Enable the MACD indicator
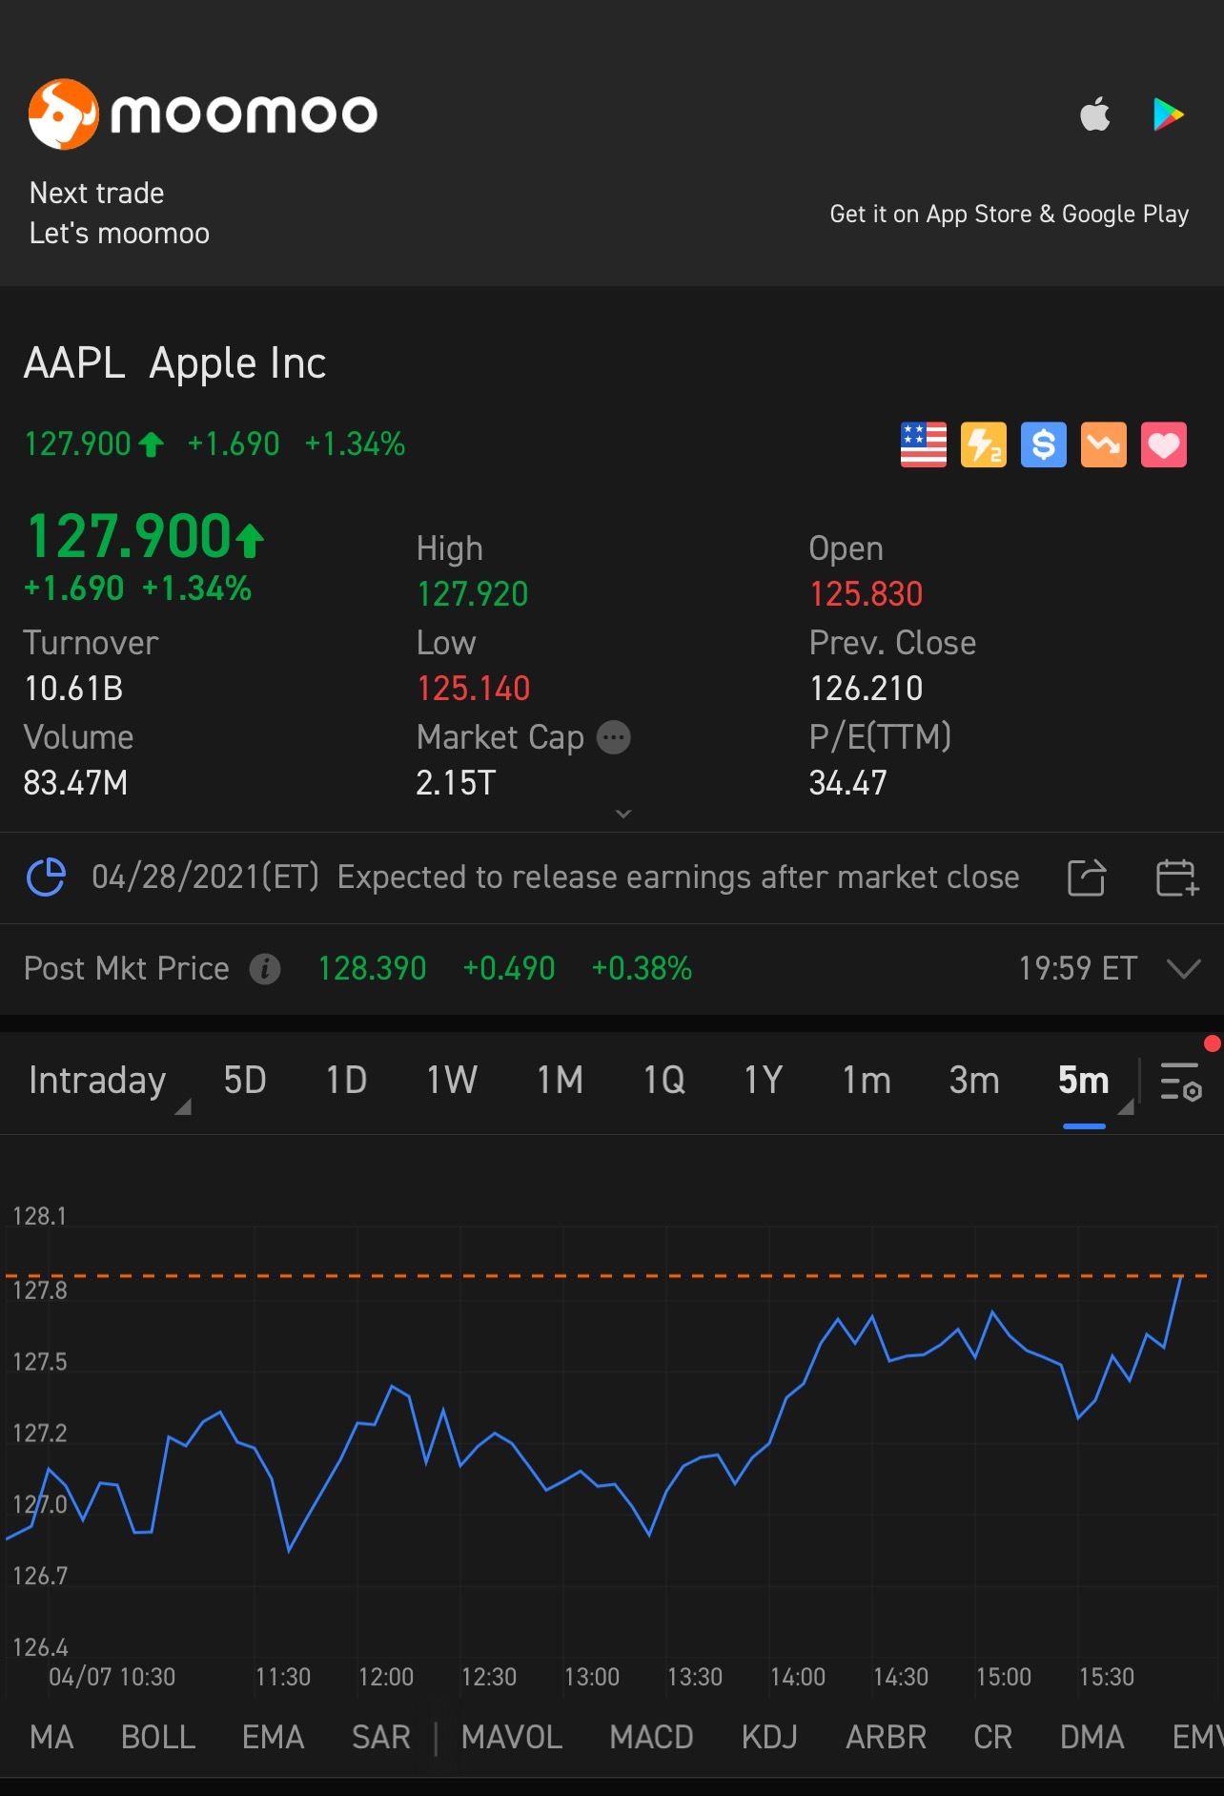 pos(652,1737)
